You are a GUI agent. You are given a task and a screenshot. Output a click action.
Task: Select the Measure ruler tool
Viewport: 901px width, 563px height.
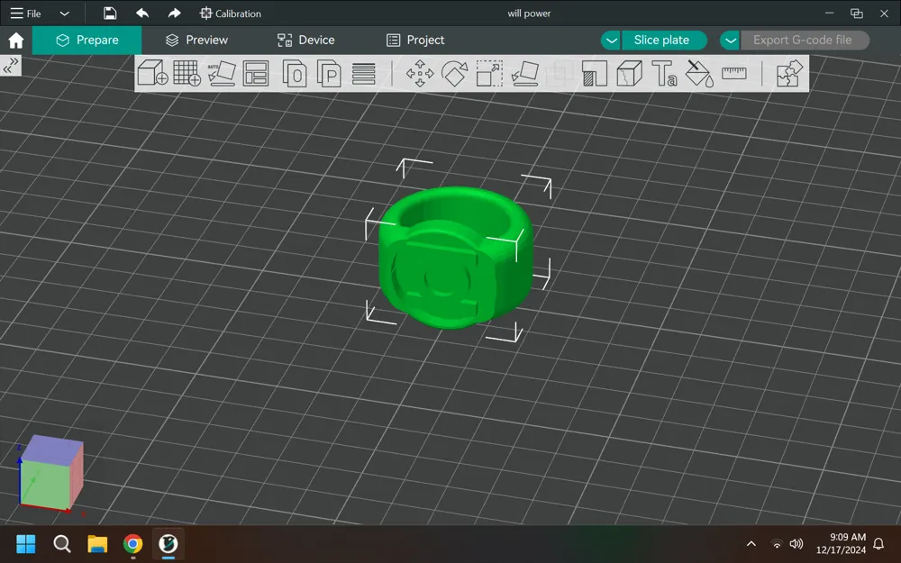(x=733, y=73)
